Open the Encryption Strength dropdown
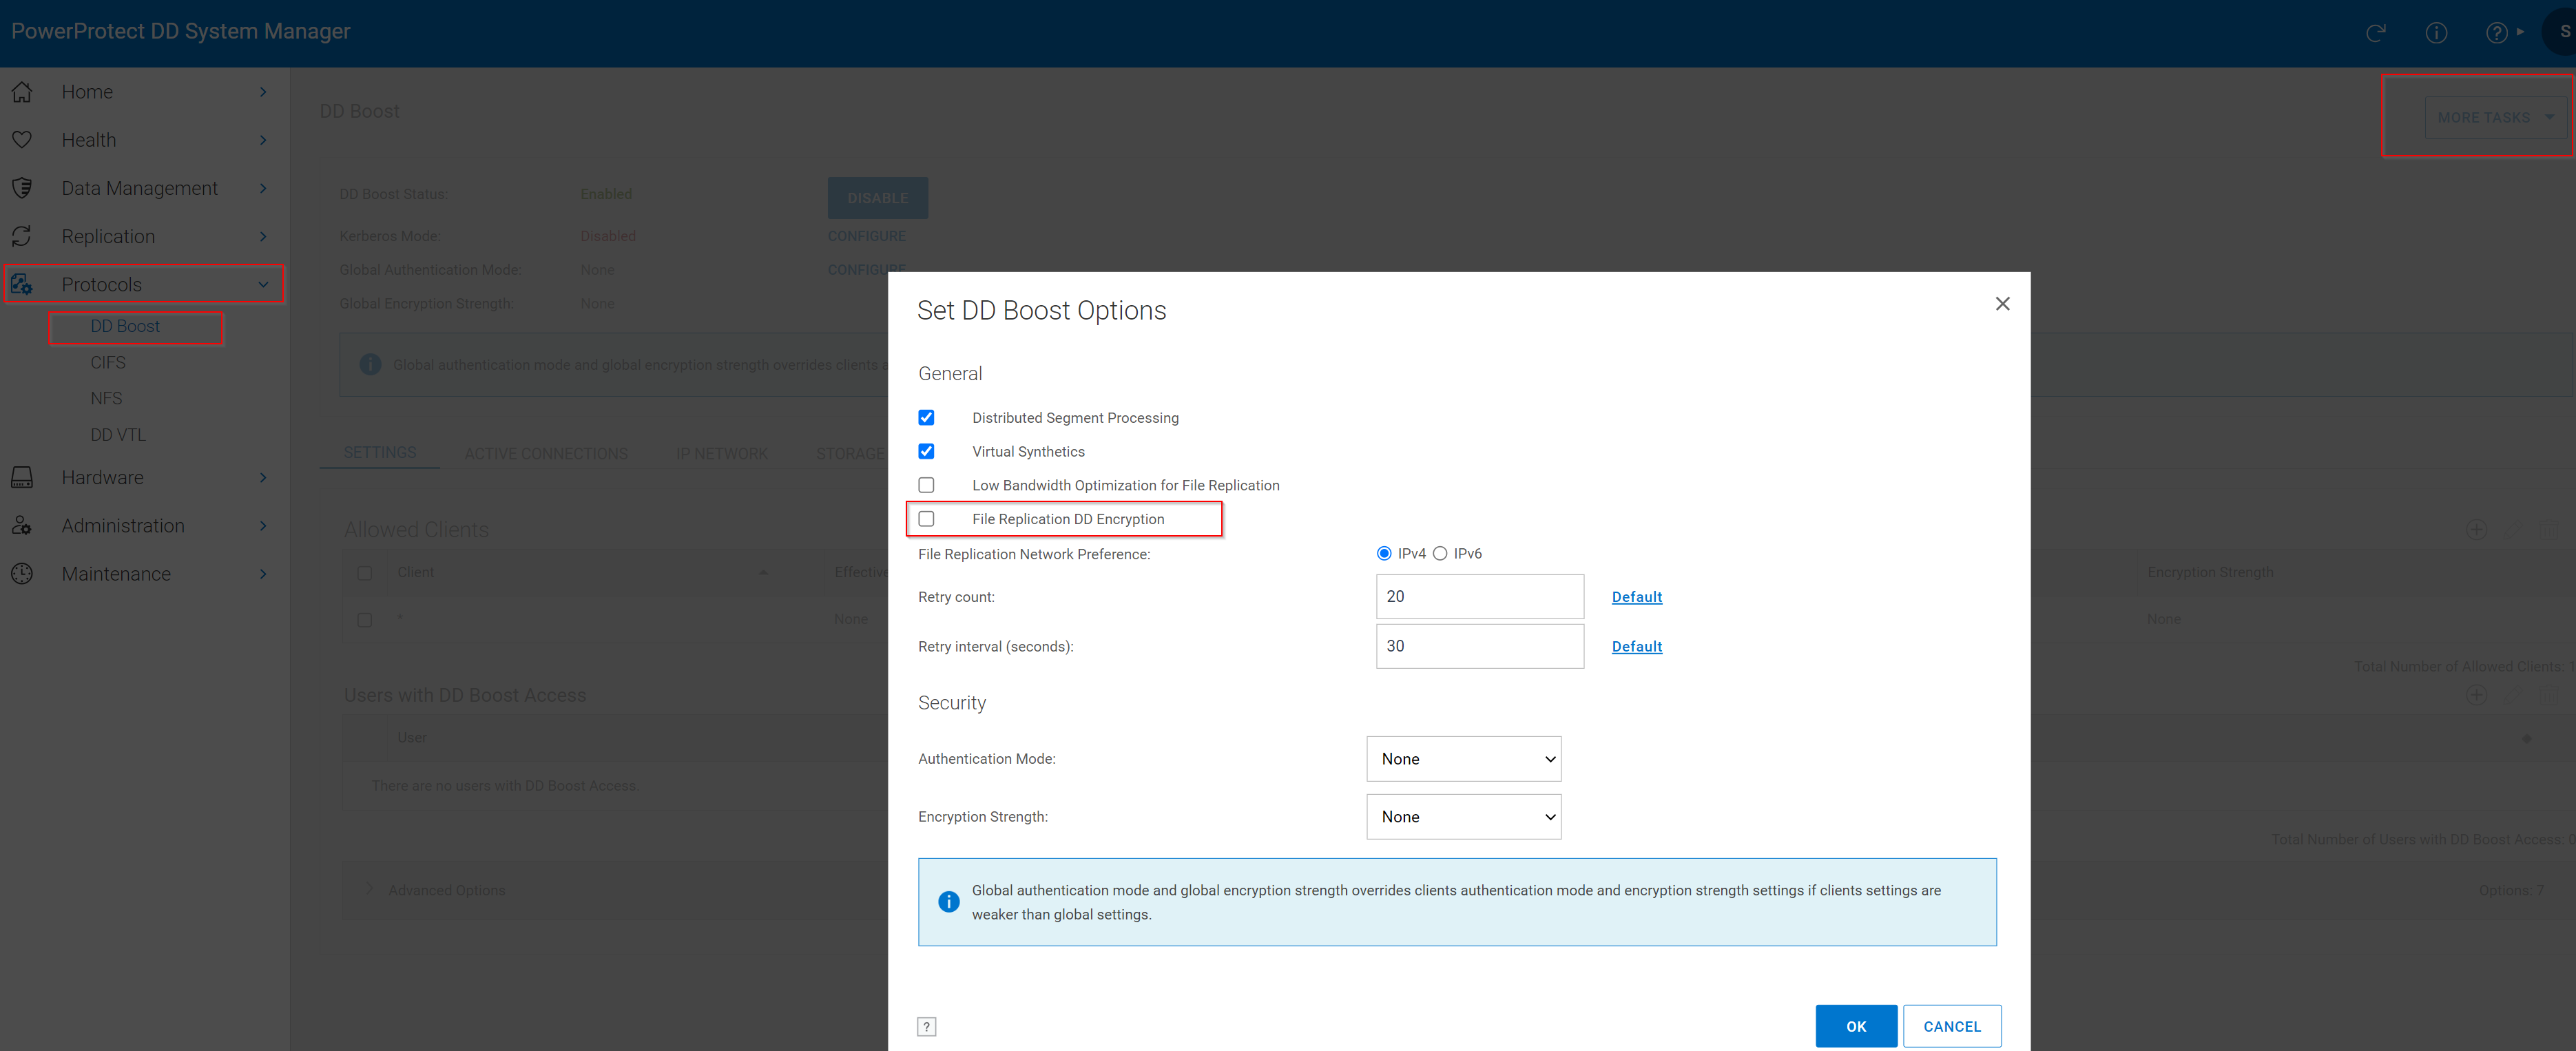Image resolution: width=2576 pixels, height=1051 pixels. point(1463,816)
